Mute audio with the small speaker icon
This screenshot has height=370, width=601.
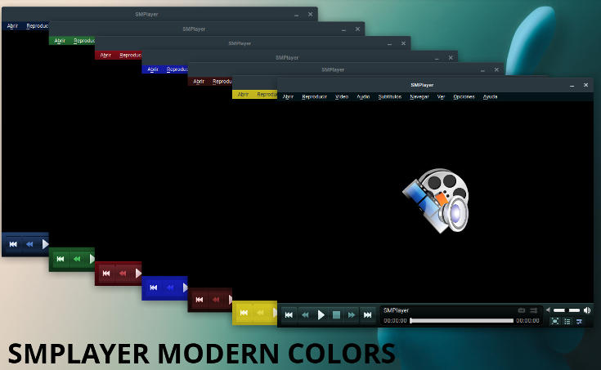pos(548,310)
